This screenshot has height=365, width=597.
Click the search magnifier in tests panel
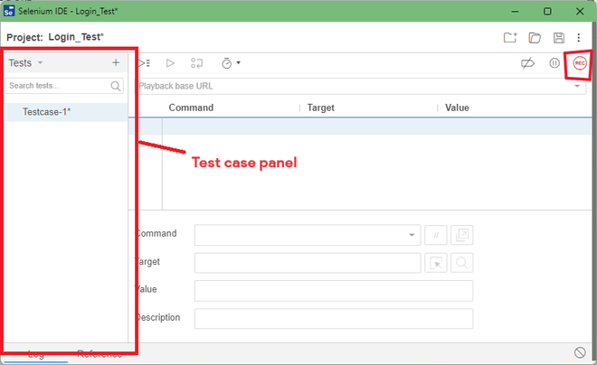(116, 87)
